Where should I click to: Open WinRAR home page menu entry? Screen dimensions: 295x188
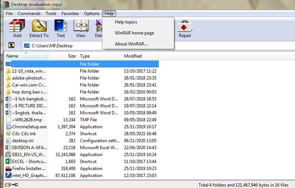coord(138,33)
